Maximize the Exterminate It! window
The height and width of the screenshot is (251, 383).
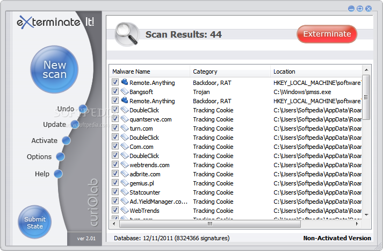point(360,9)
